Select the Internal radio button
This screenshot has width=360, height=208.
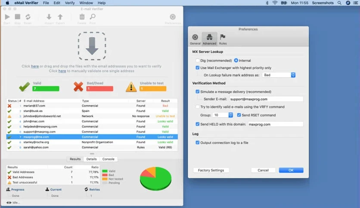(x=236, y=61)
